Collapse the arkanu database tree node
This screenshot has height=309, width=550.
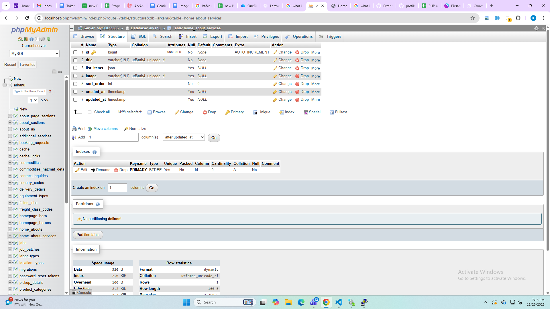point(5,85)
